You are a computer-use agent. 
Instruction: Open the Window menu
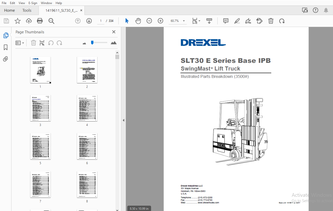(46, 3)
